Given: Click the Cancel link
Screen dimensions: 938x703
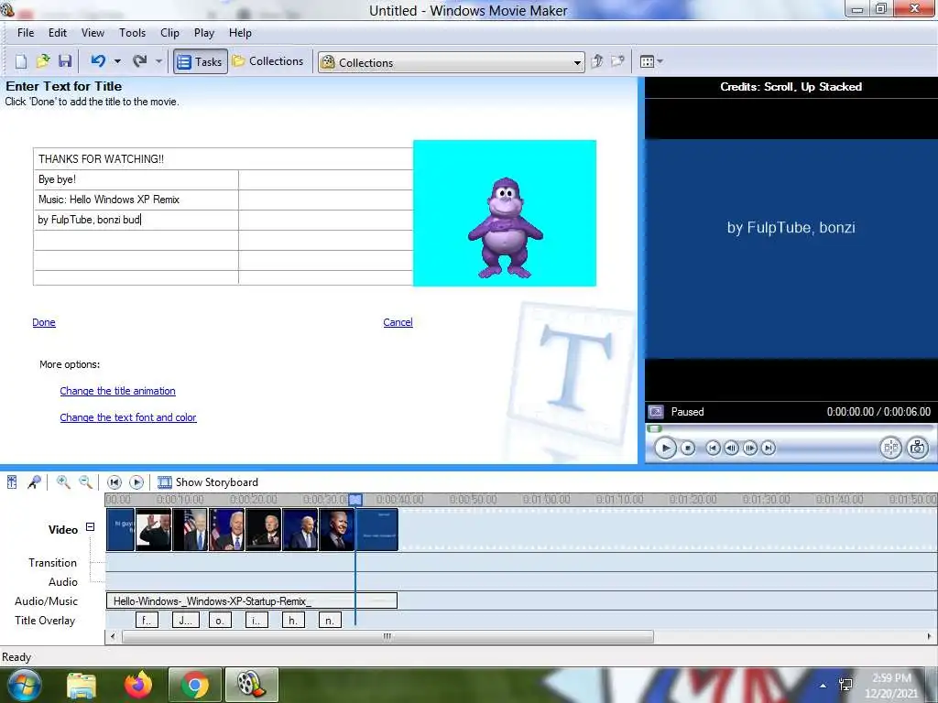Looking at the screenshot, I should 398,322.
